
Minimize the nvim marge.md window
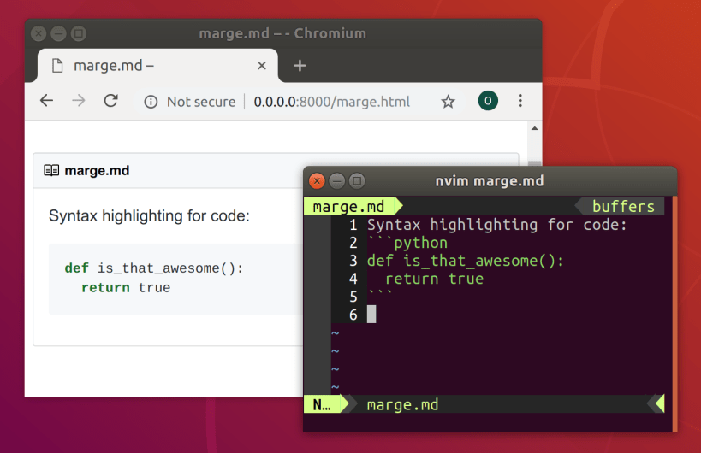tap(337, 180)
